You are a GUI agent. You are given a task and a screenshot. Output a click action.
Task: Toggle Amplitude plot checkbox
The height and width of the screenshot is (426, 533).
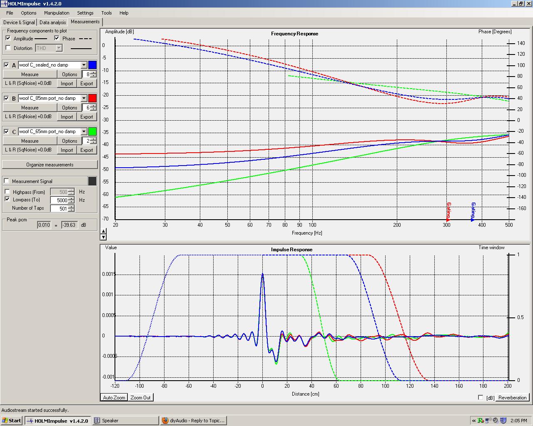[x=8, y=38]
